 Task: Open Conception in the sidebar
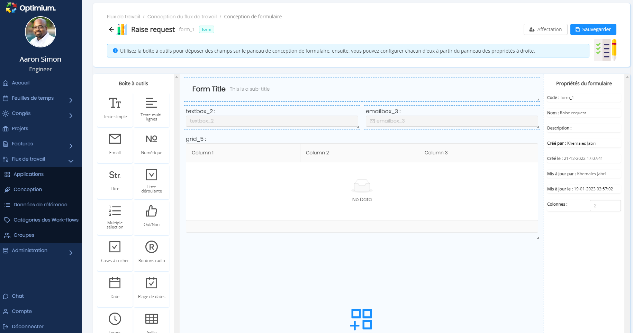point(28,189)
